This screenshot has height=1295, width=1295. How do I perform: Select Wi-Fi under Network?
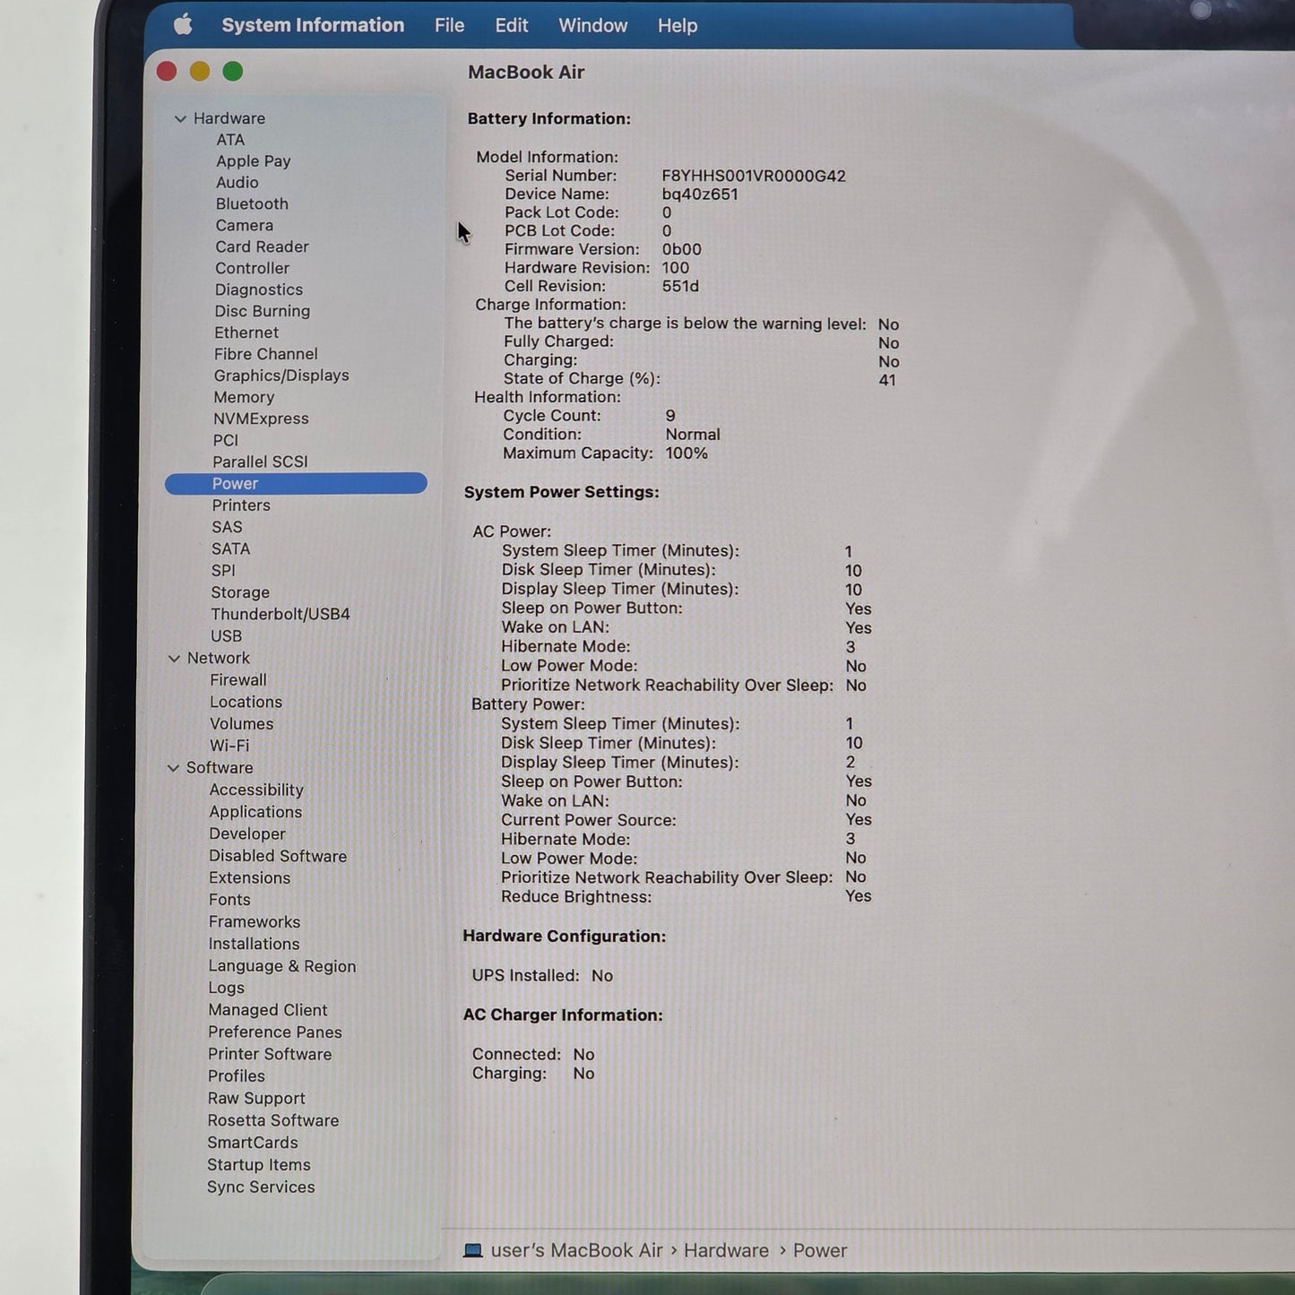tap(229, 746)
